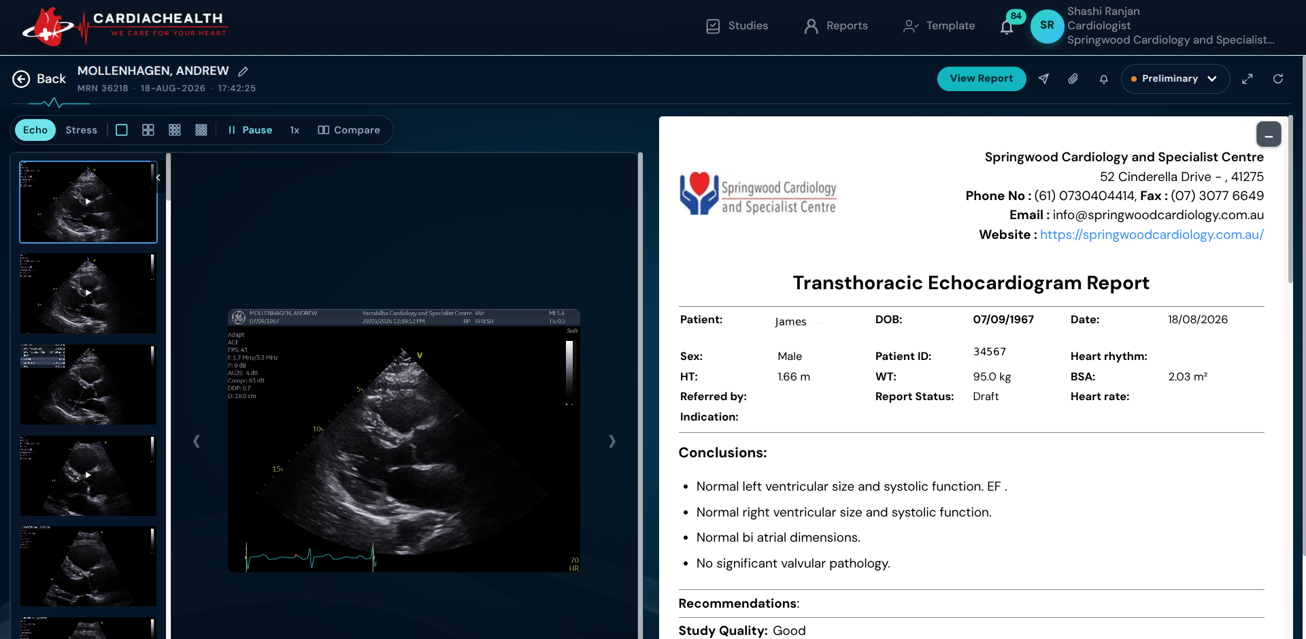1306x639 pixels.
Task: Open the Template menu
Action: click(939, 26)
